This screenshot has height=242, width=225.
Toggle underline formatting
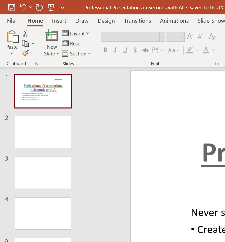click(x=125, y=50)
